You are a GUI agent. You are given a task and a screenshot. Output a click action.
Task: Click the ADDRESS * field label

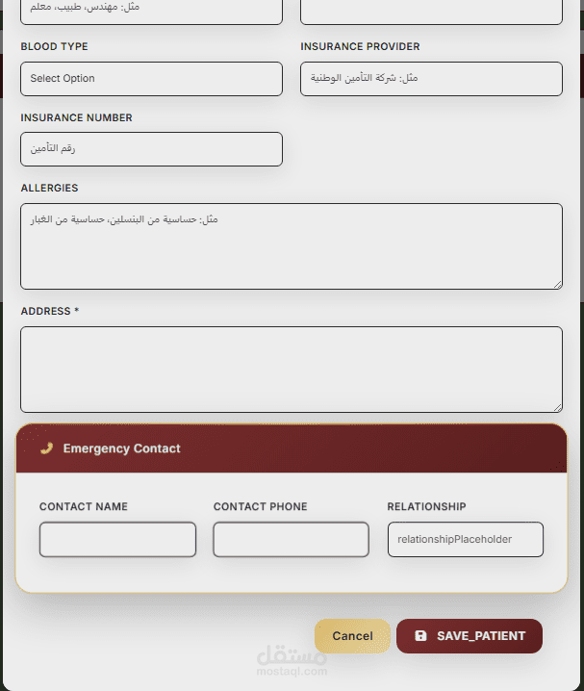(50, 312)
